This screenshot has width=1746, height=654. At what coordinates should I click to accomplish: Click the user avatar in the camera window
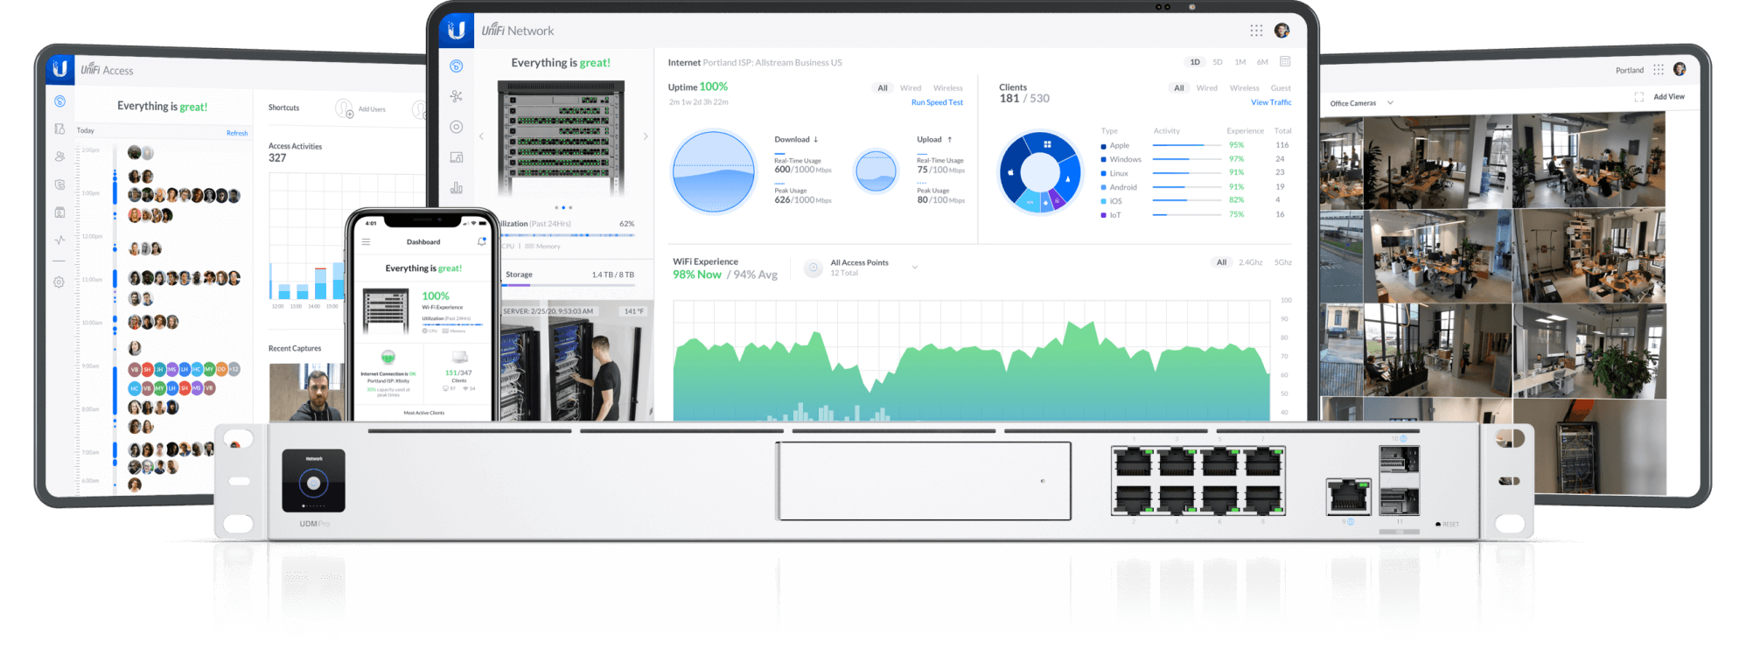pos(1679,69)
